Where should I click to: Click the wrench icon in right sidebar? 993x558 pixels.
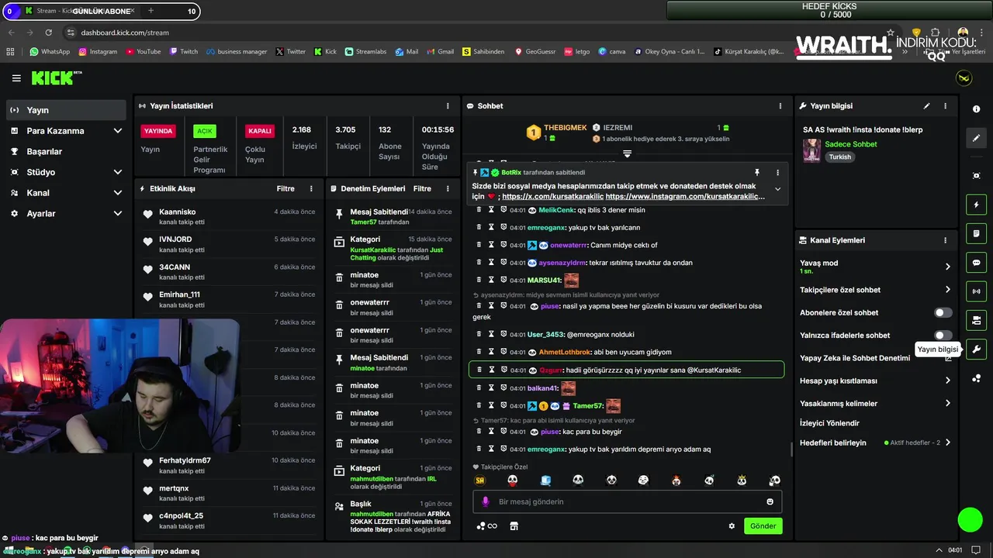coord(976,349)
